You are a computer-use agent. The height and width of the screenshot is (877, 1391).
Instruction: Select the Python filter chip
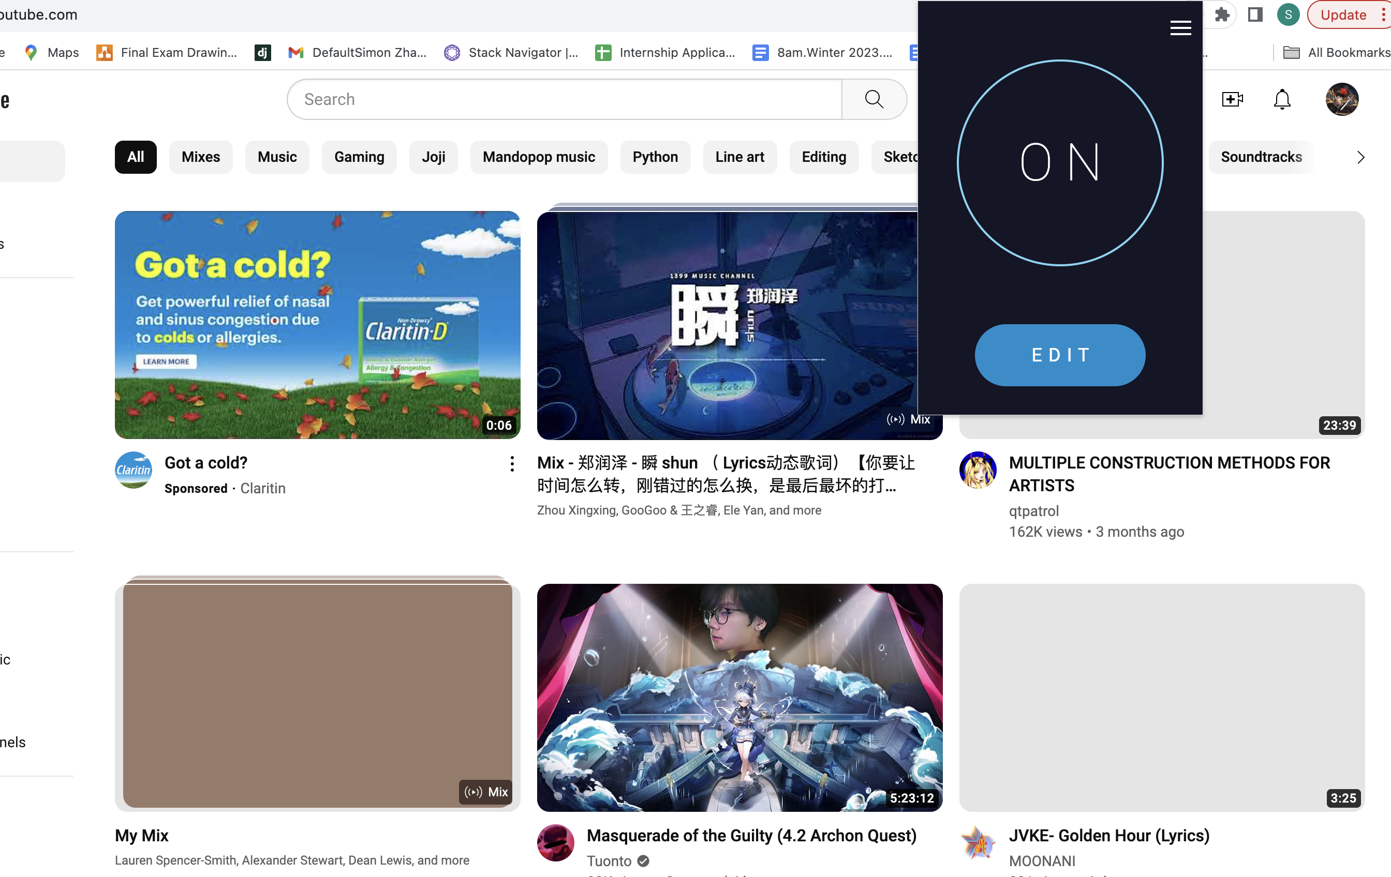[x=655, y=157]
